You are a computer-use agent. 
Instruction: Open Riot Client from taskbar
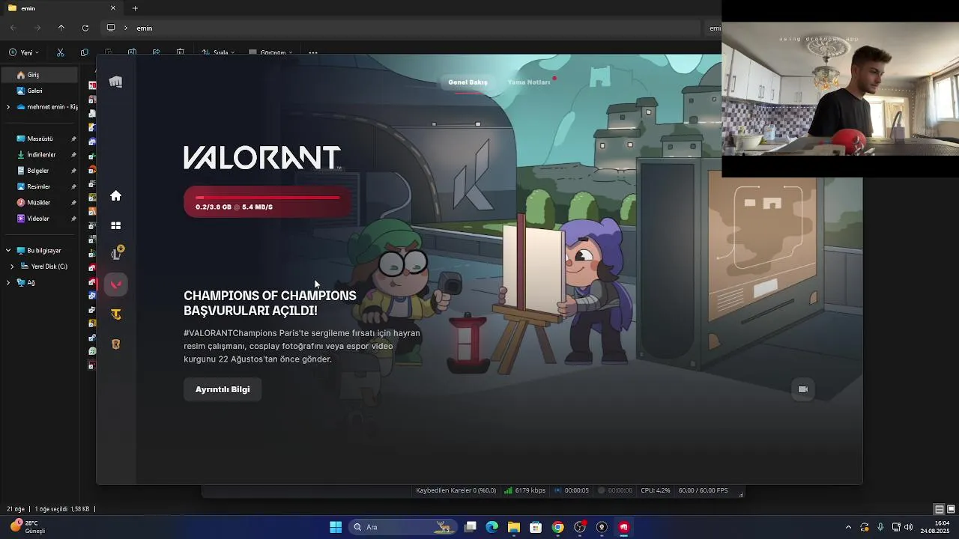coord(623,527)
